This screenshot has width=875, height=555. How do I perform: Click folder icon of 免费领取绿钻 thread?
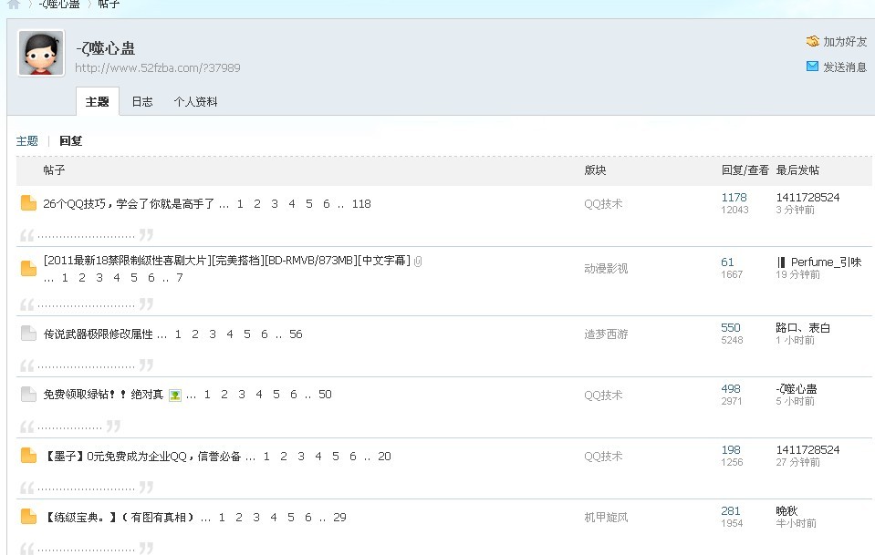tap(28, 394)
